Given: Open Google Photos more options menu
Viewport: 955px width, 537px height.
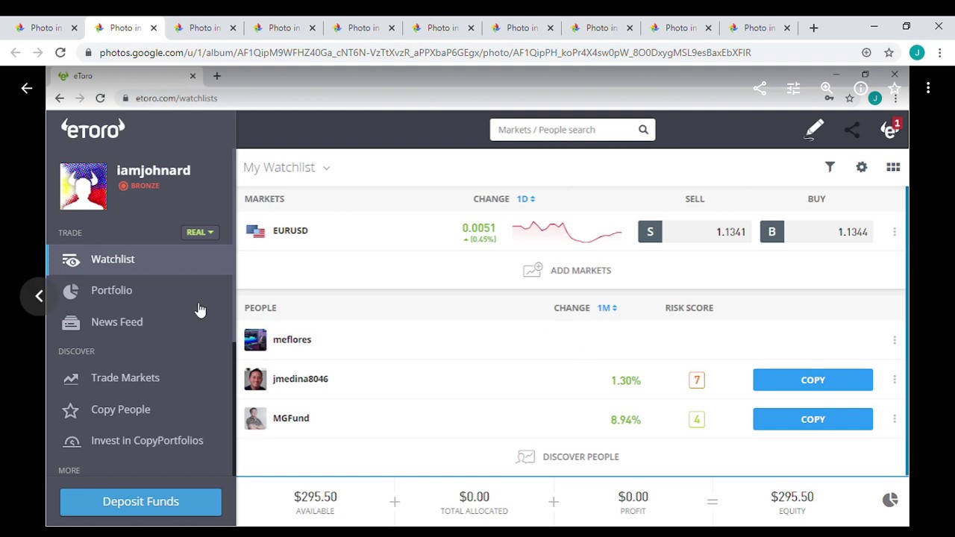Looking at the screenshot, I should [928, 88].
